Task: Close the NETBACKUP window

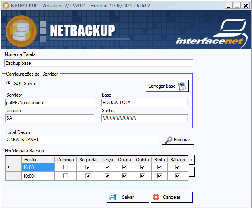Action: [246, 6]
